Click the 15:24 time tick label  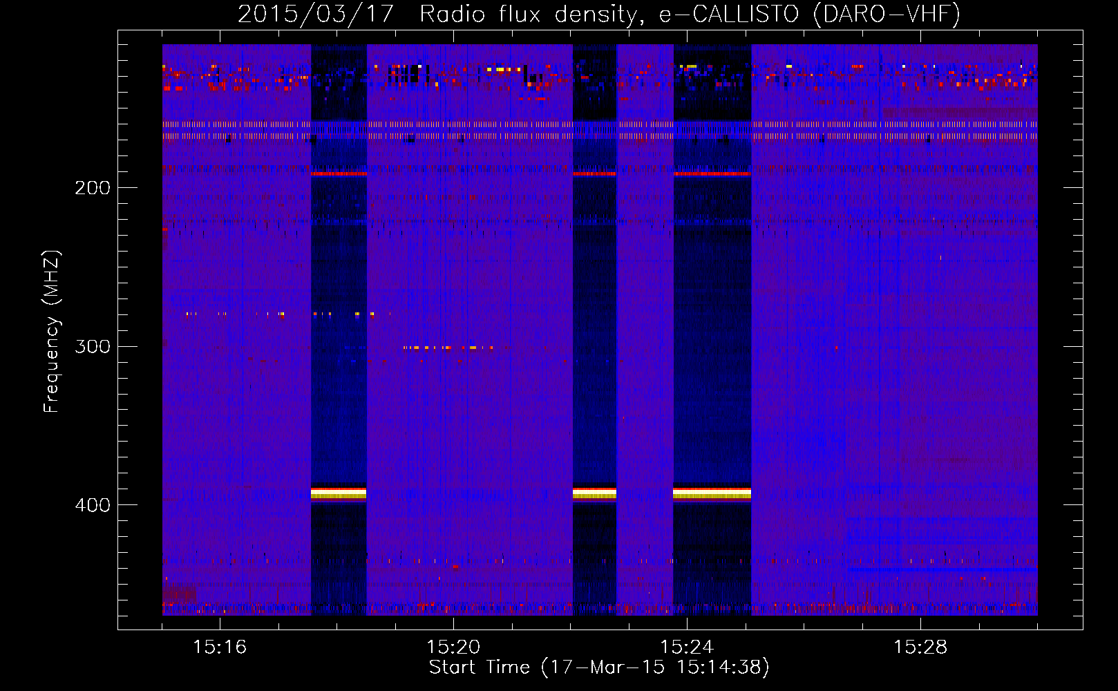(687, 647)
